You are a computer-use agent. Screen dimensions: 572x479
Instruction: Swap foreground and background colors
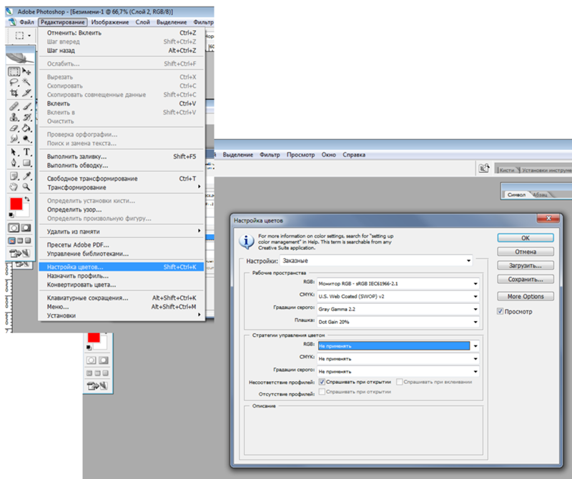[x=27, y=199]
